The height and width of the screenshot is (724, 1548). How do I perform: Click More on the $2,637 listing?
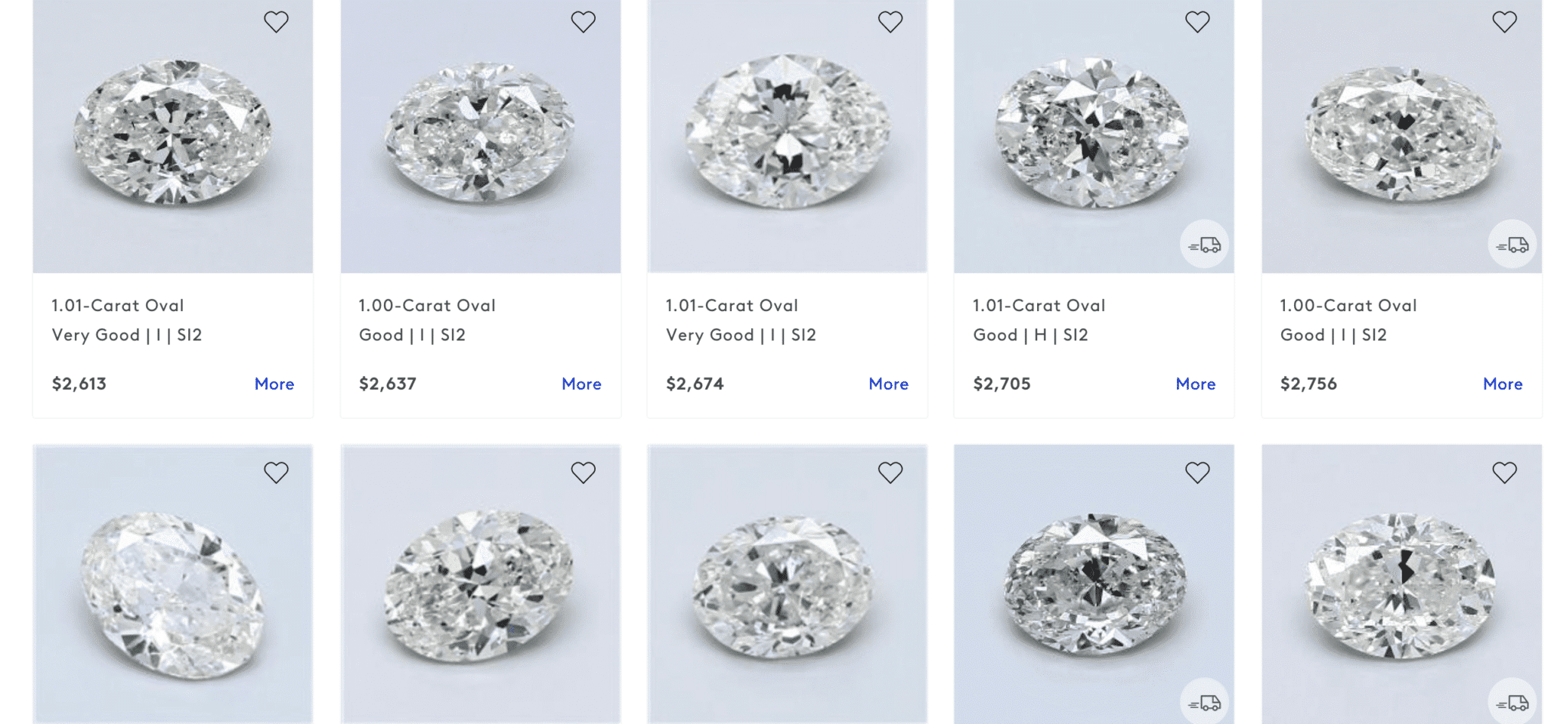click(x=581, y=384)
